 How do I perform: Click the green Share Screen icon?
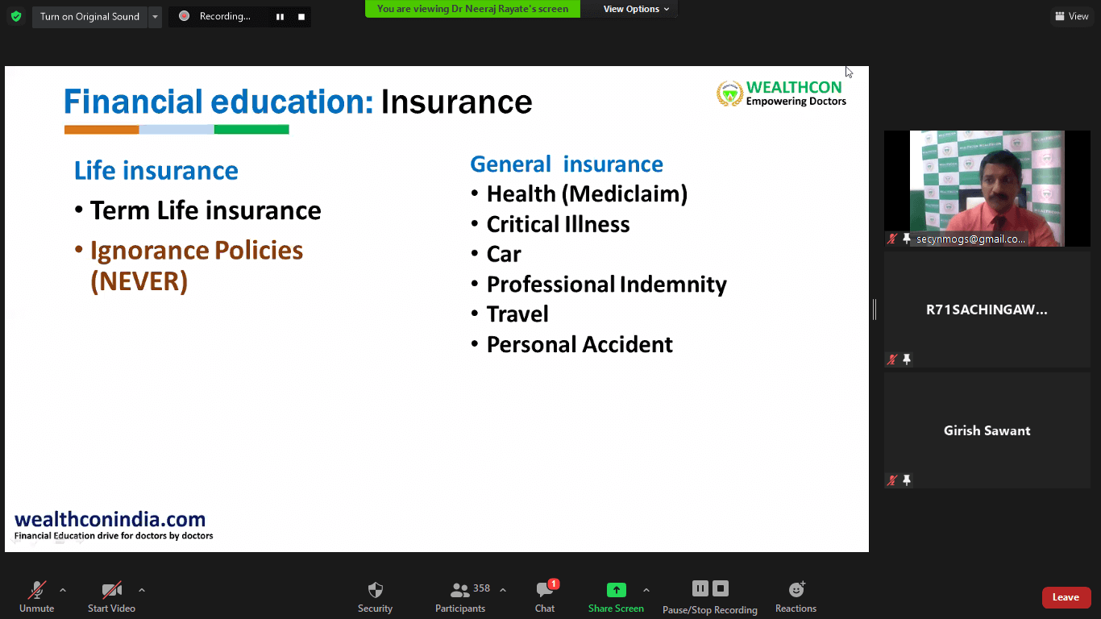click(616, 590)
